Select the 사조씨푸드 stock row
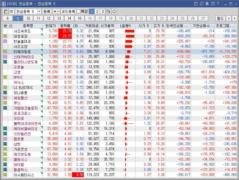The width and height of the screenshot is (239, 180). (120, 31)
